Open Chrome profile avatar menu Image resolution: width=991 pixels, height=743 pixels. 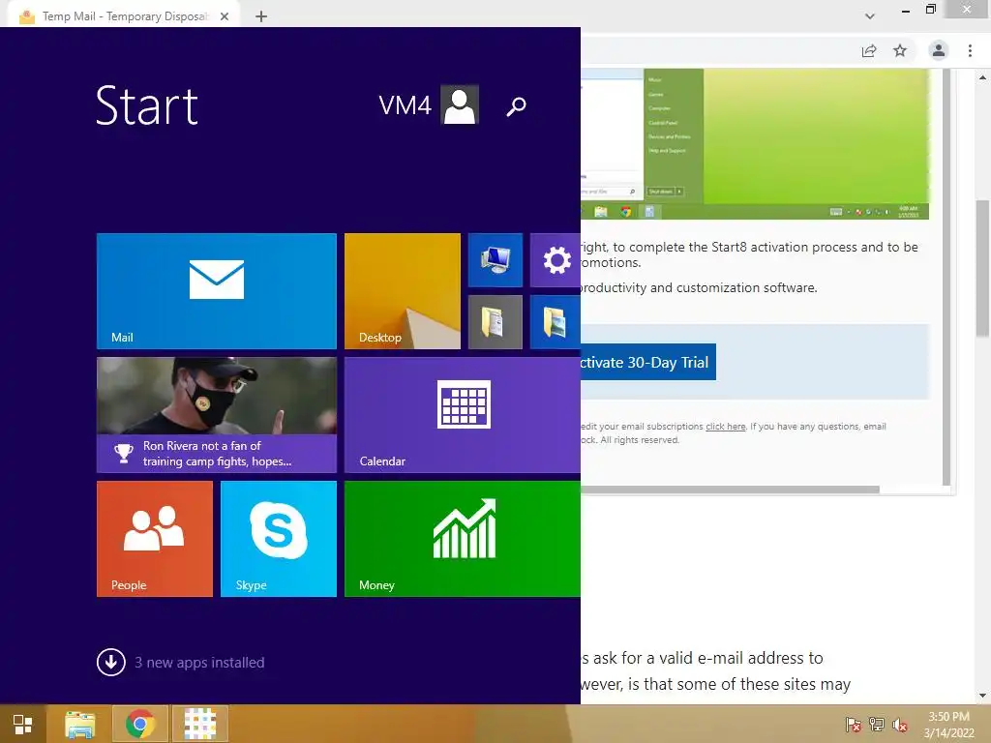coord(939,50)
